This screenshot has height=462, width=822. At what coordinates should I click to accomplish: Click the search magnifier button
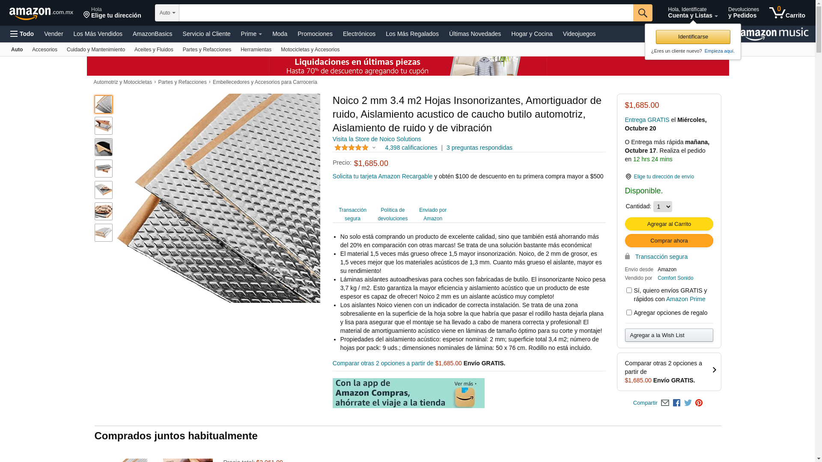pos(643,13)
